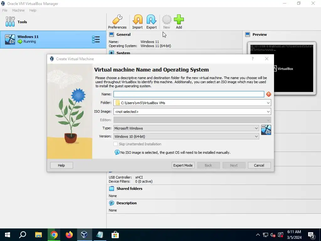The width and height of the screenshot is (321, 241).
Task: Click the Preview section icon
Action: pos(248,35)
